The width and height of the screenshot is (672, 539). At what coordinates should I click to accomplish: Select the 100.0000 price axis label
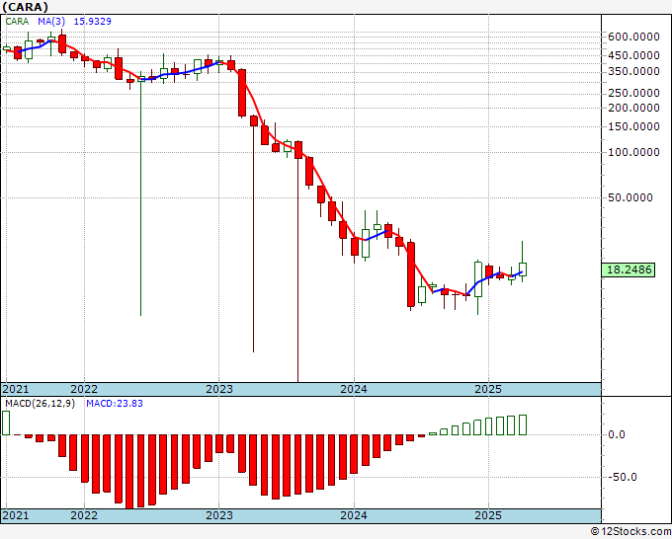click(633, 152)
